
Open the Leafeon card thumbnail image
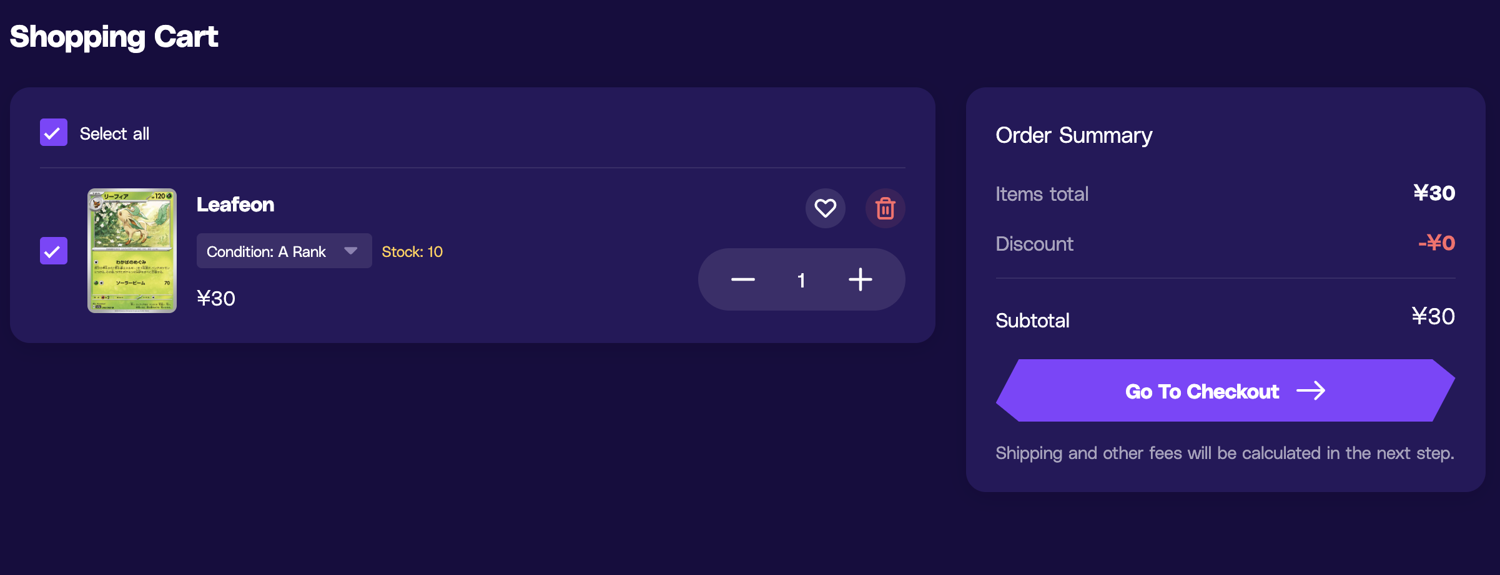[x=132, y=251]
